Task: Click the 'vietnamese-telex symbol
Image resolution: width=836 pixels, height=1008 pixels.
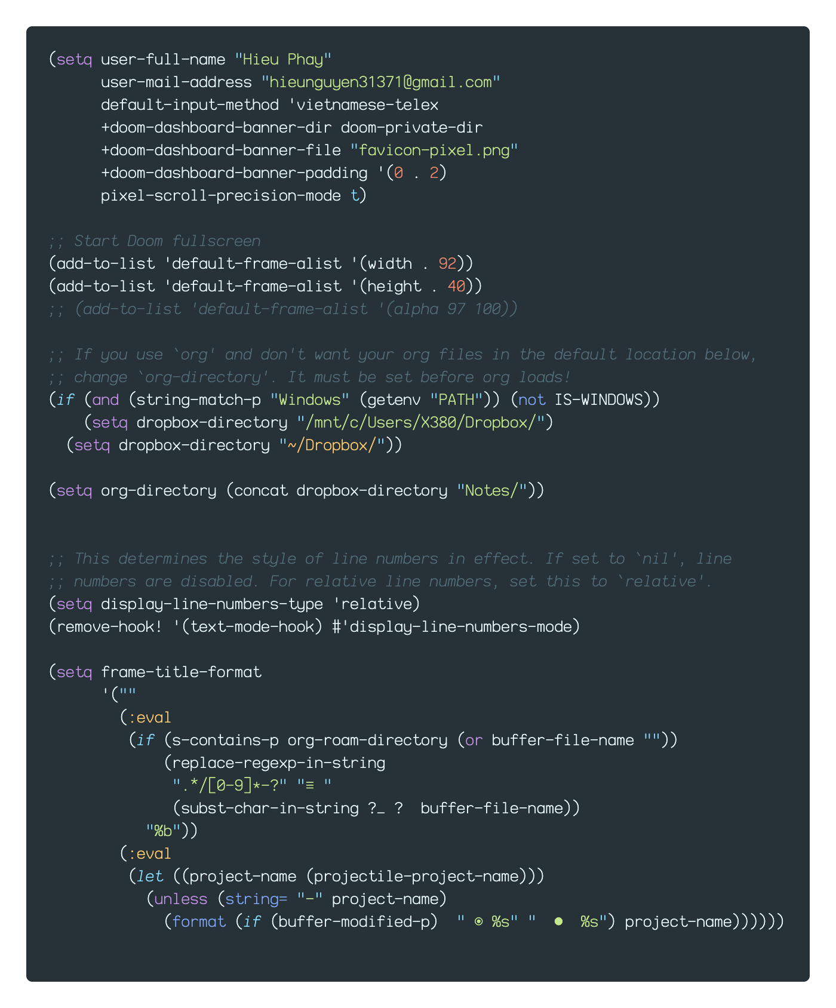Action: [364, 105]
